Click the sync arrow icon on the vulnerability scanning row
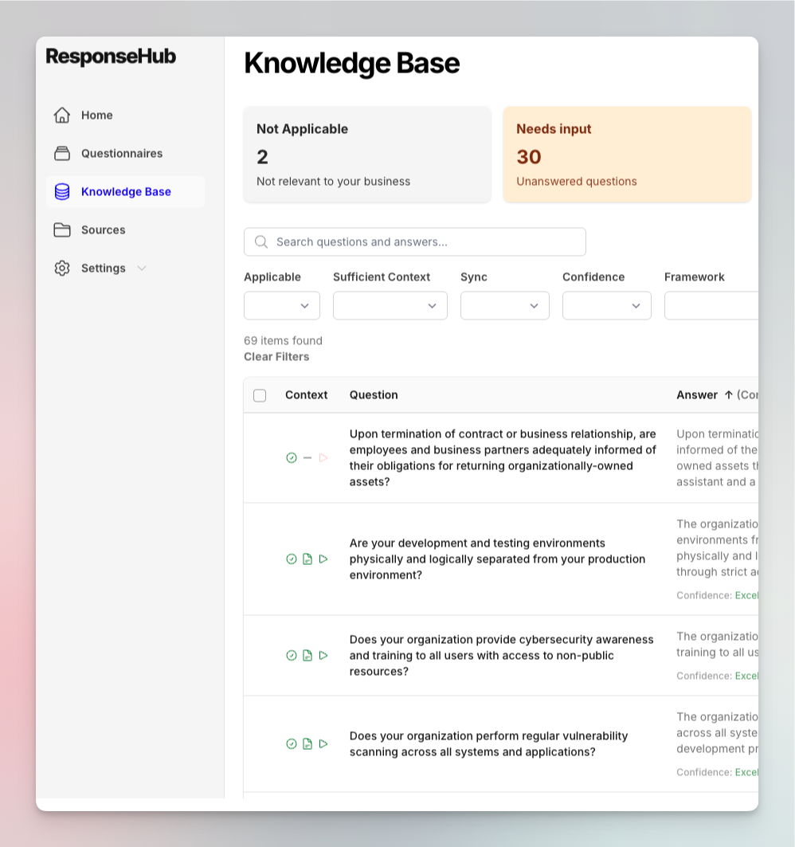This screenshot has height=847, width=795. point(323,743)
